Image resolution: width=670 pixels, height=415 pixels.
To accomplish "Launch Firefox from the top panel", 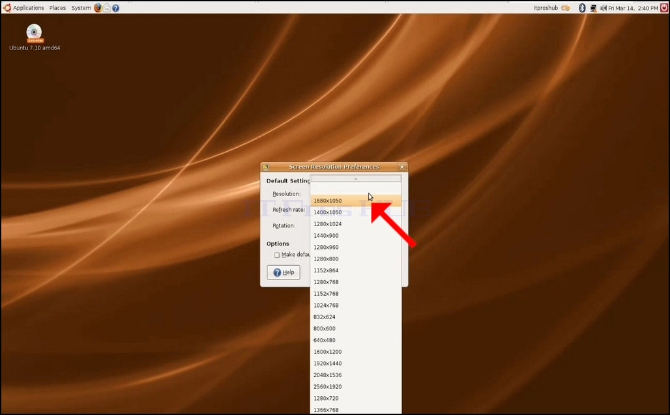I will (x=98, y=8).
